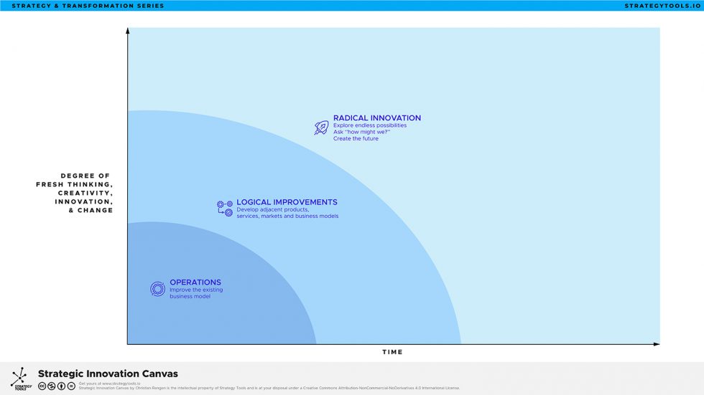
Task: Click the rocket icon beside Radical Innovation
Action: 321,128
